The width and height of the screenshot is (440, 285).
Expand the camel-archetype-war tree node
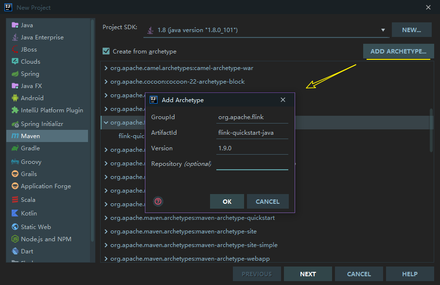click(x=106, y=68)
